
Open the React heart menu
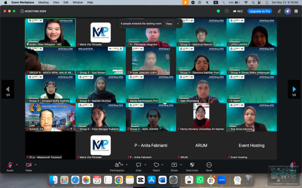click(x=156, y=166)
